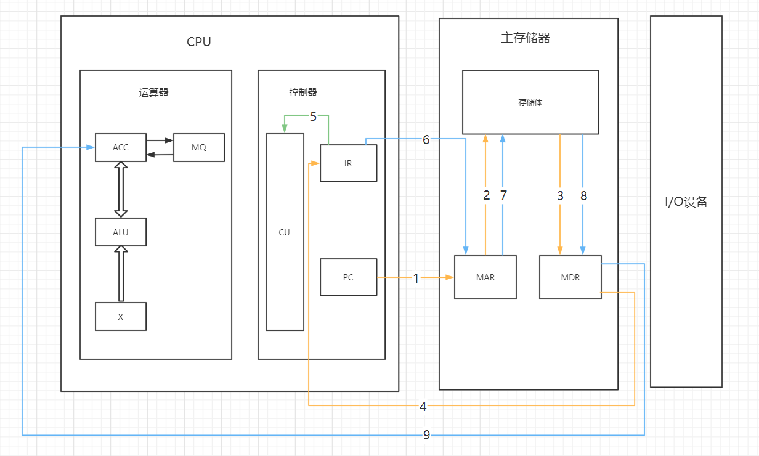
Task: Click the 存储体 block at top
Action: [x=530, y=100]
